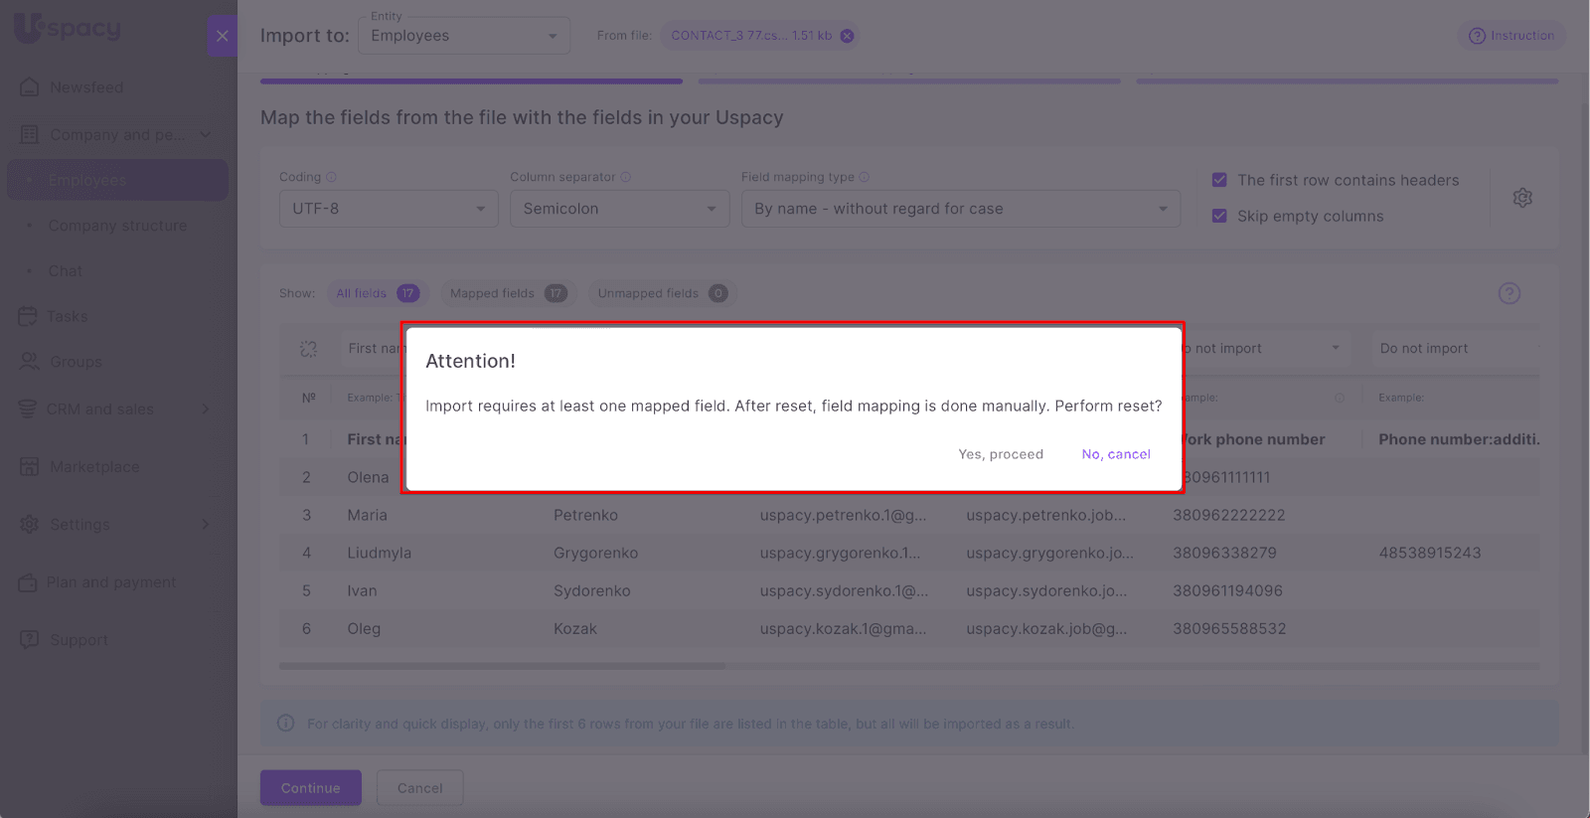Confirm reset with 'Yes, proceed'

tap(1000, 454)
